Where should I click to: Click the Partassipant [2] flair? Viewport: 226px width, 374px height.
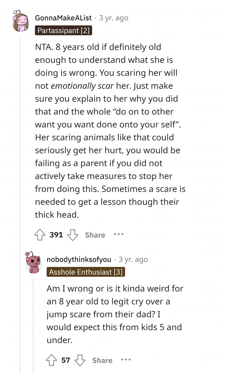pyautogui.click(x=63, y=31)
